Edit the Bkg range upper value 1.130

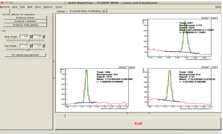[38, 36]
